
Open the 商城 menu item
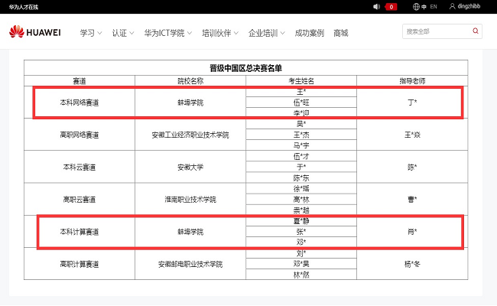pyautogui.click(x=340, y=33)
